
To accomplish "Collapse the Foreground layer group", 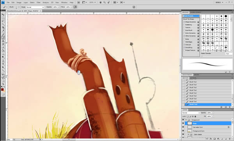I will coord(186,120).
